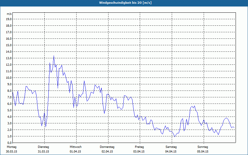Select the 16,0 y-axis value
This screenshot has height=155, width=248.
tap(9, 38)
